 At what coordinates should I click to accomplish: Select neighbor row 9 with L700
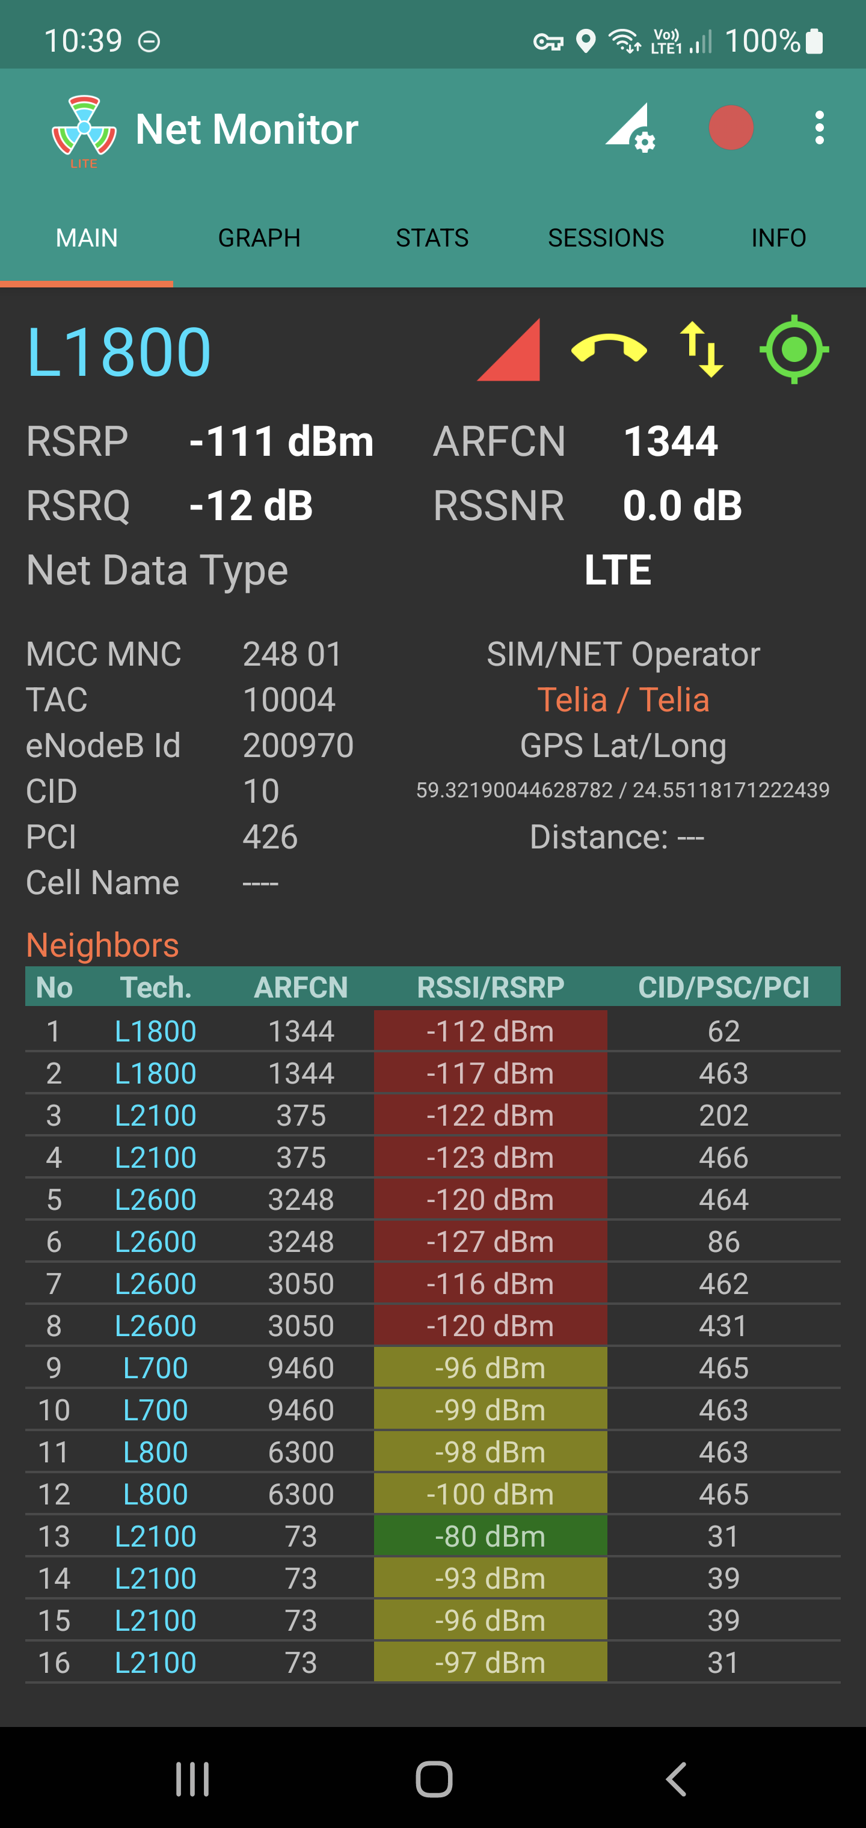pos(155,1368)
